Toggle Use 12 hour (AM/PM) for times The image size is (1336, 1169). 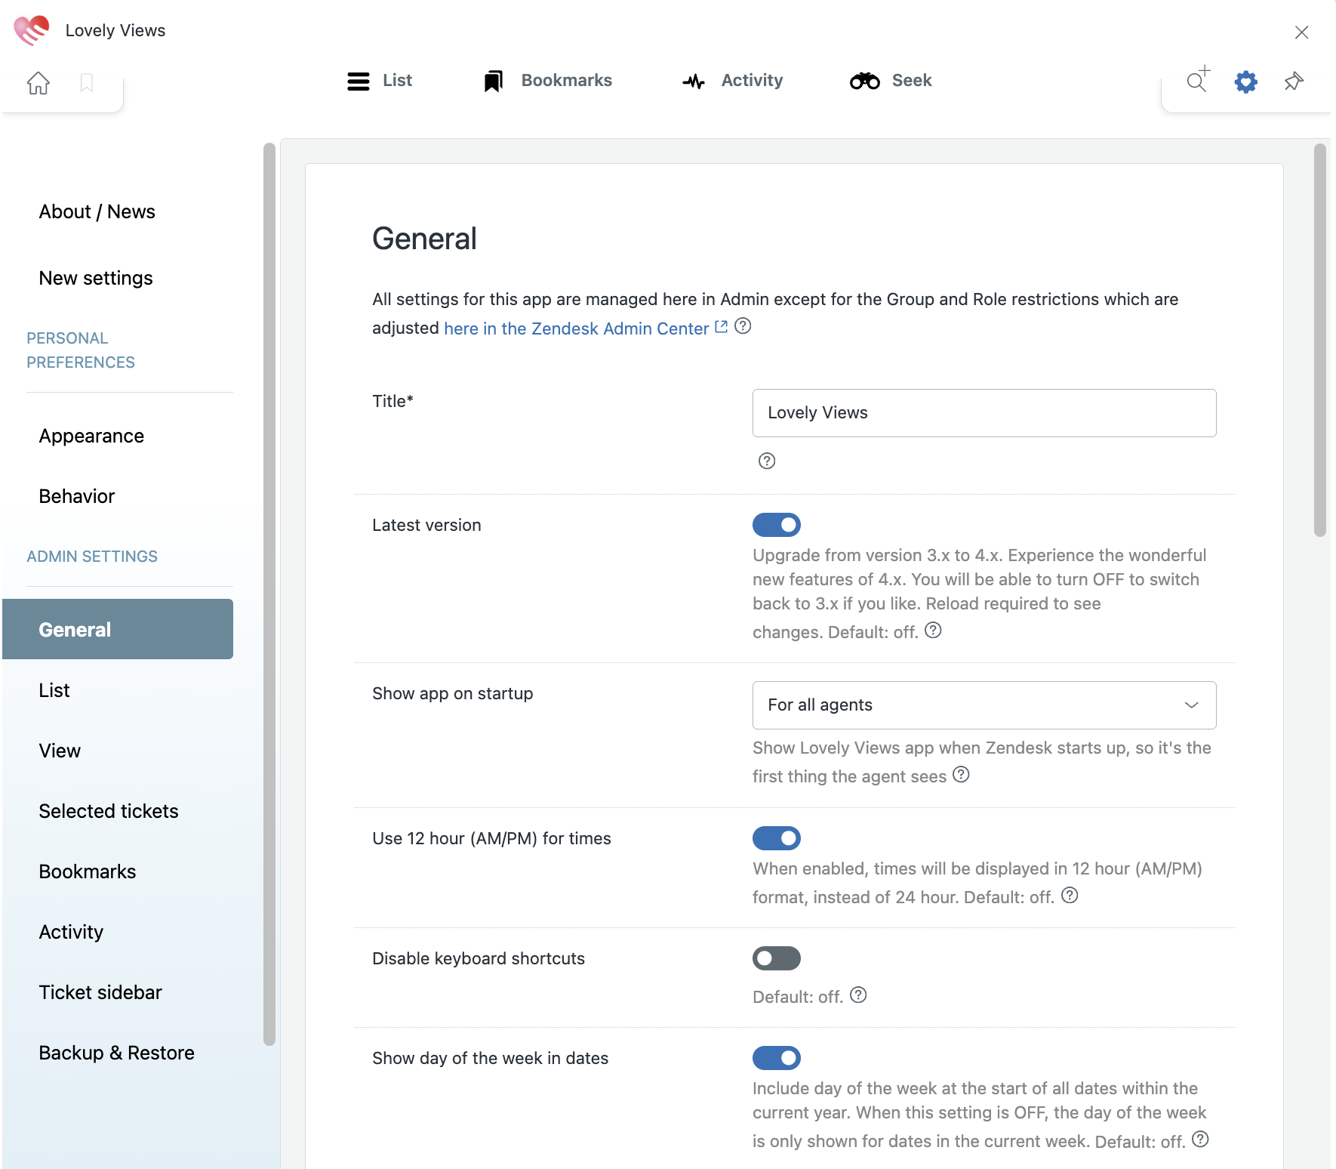tap(777, 838)
